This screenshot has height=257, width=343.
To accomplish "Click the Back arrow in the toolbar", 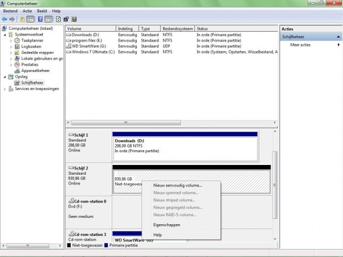I will (4, 19).
